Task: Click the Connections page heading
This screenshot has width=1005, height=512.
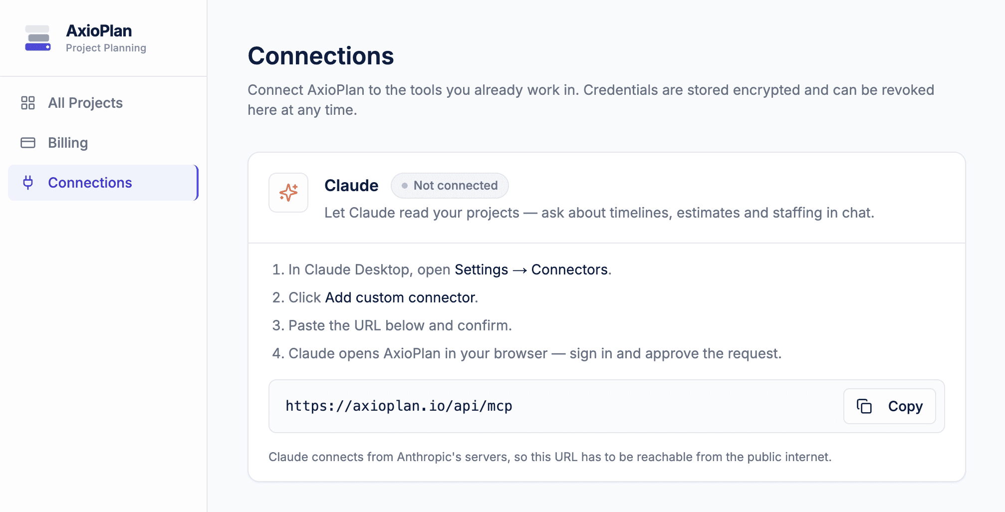Action: (321, 56)
